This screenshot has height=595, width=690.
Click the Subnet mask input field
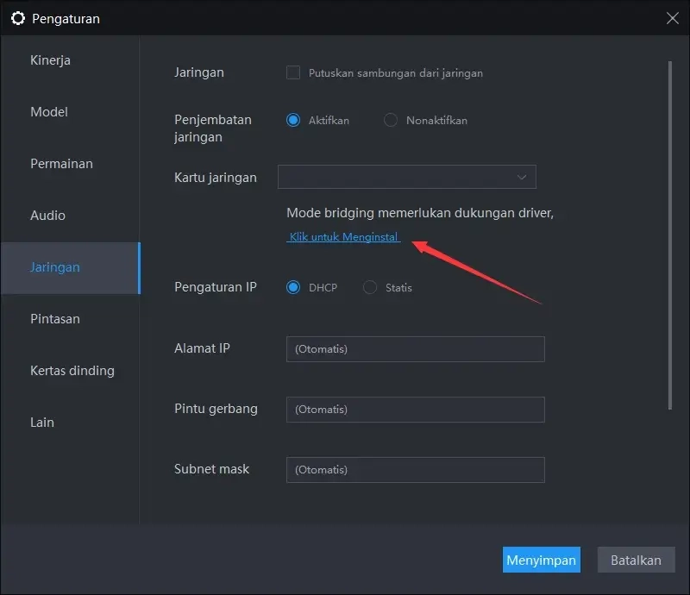click(x=415, y=469)
